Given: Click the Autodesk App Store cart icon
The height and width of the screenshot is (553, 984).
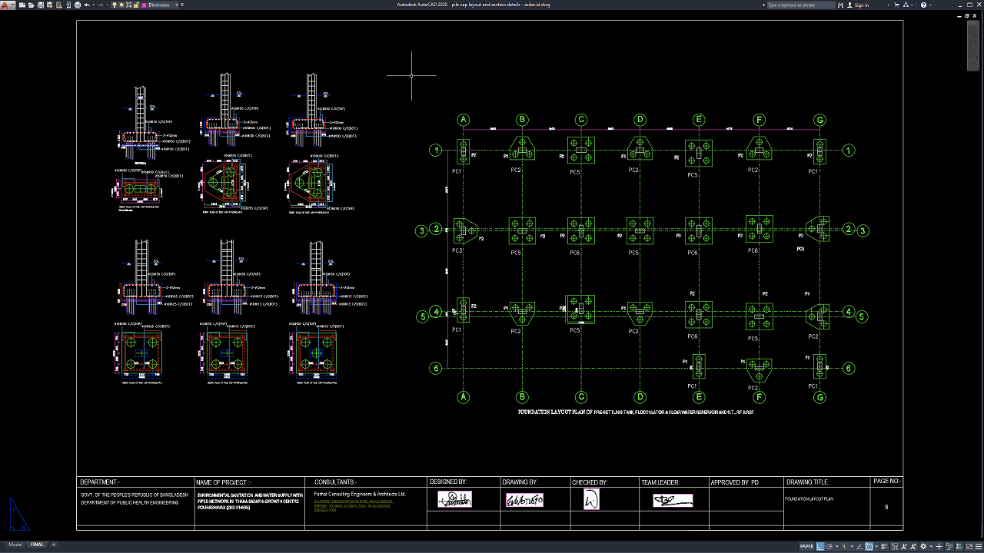Looking at the screenshot, I should pos(896,5).
